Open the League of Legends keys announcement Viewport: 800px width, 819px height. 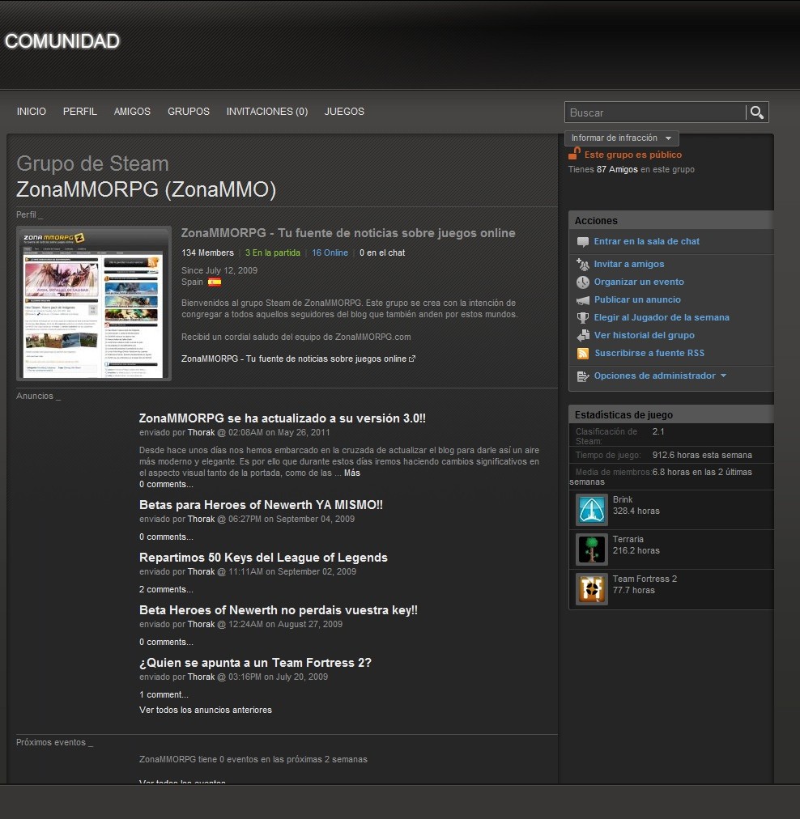click(x=263, y=558)
